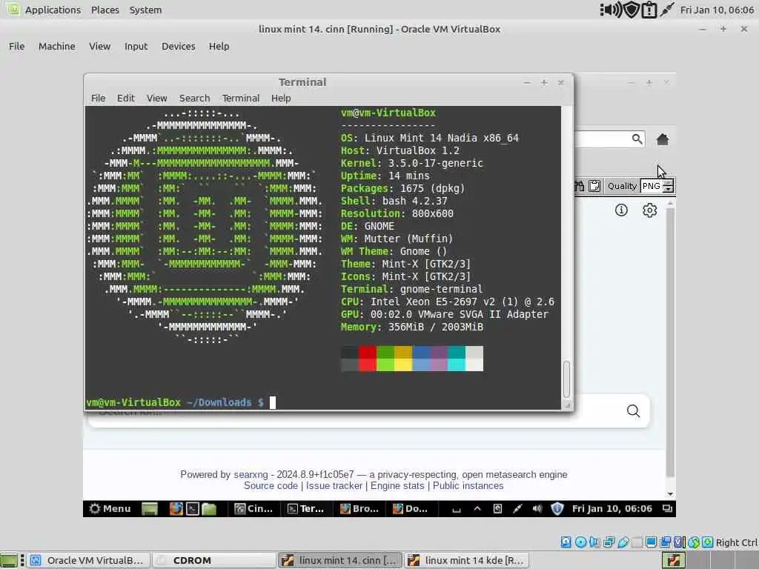Open the searxng link
Screen dimensions: 759x569
pos(251,475)
